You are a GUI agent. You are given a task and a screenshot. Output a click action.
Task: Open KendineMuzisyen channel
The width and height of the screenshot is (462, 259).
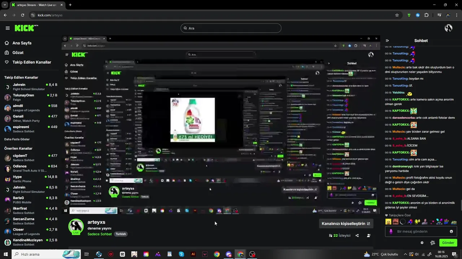31,242
